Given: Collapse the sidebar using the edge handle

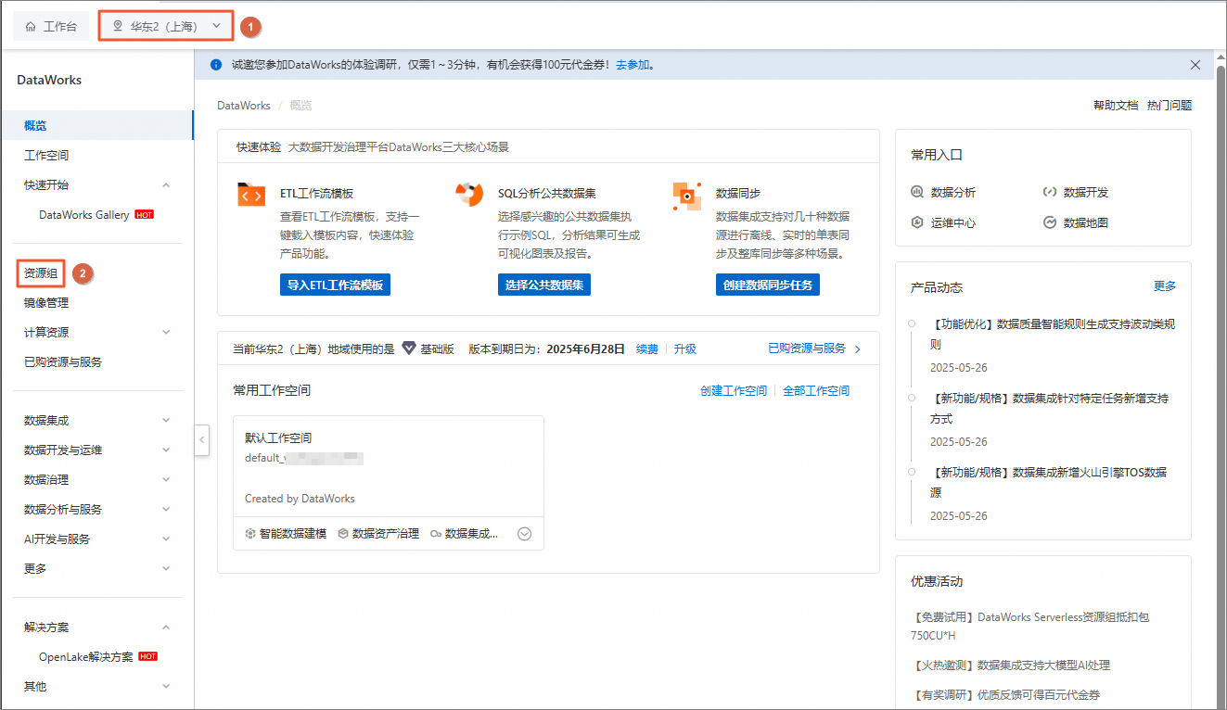Looking at the screenshot, I should tap(201, 440).
